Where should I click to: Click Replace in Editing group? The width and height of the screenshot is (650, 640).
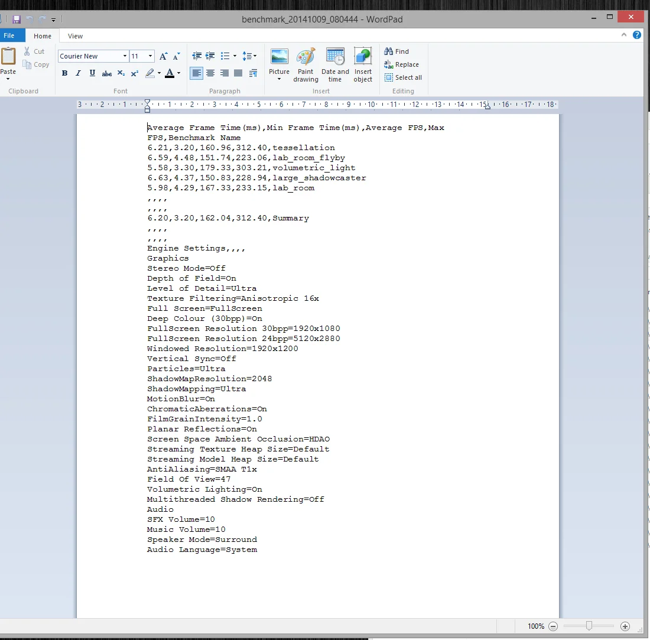[x=401, y=64]
